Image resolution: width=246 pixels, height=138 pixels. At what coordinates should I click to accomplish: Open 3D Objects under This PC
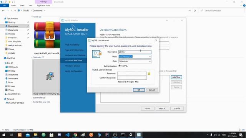(x=13, y=67)
